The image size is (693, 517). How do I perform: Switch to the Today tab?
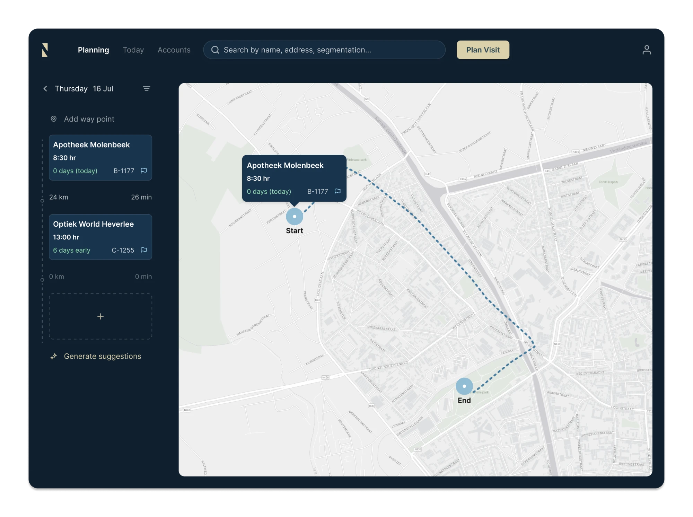(133, 50)
